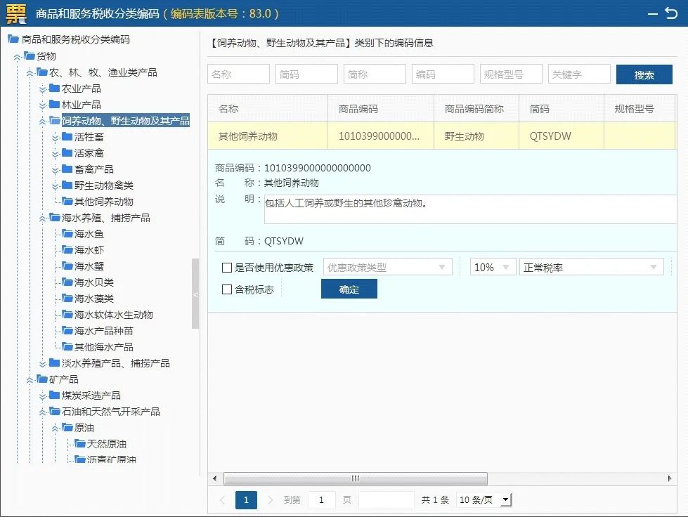This screenshot has height=517, width=688.
Task: Click the previous page arrow
Action: 223,500
